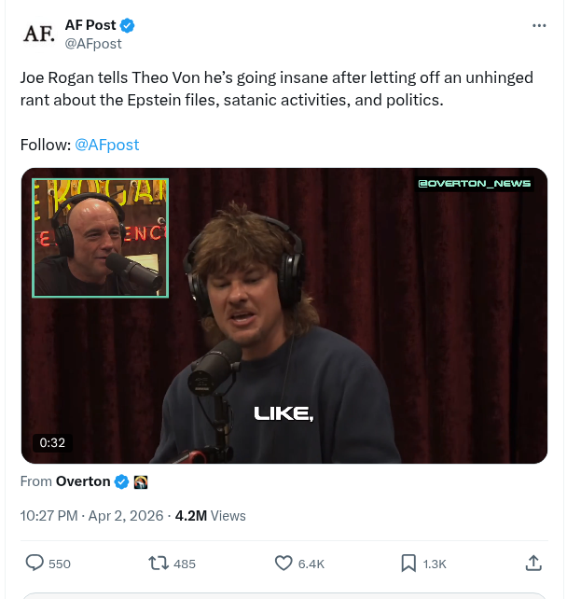The width and height of the screenshot is (567, 599).
Task: Click the reply speech bubble icon
Action: pos(35,563)
